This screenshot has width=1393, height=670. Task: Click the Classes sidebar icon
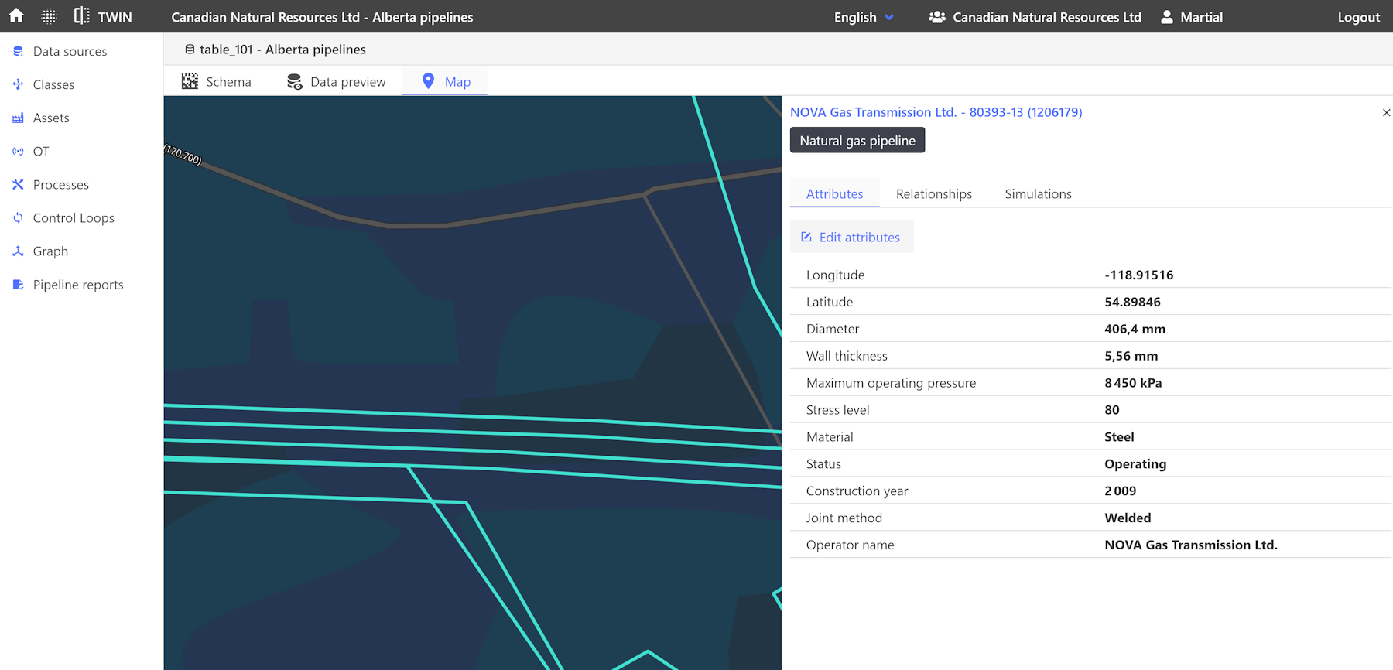pos(18,84)
